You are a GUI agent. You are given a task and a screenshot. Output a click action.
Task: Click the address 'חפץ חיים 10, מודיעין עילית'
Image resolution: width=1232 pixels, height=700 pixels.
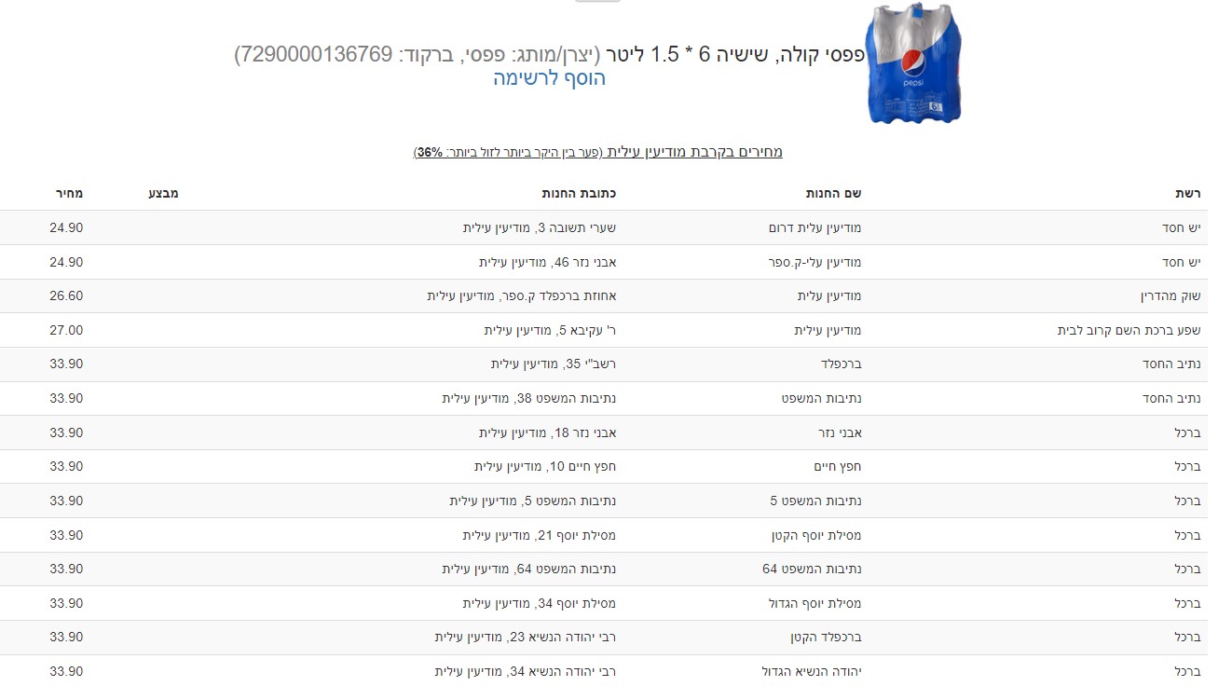(545, 467)
